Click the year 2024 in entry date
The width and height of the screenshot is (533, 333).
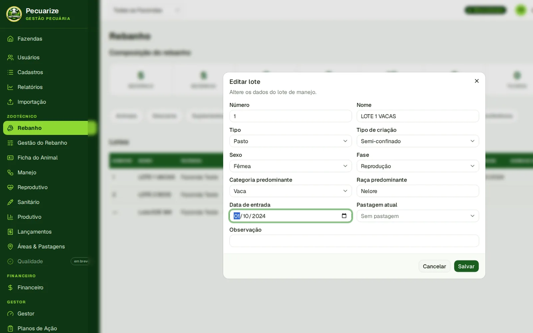click(x=259, y=216)
